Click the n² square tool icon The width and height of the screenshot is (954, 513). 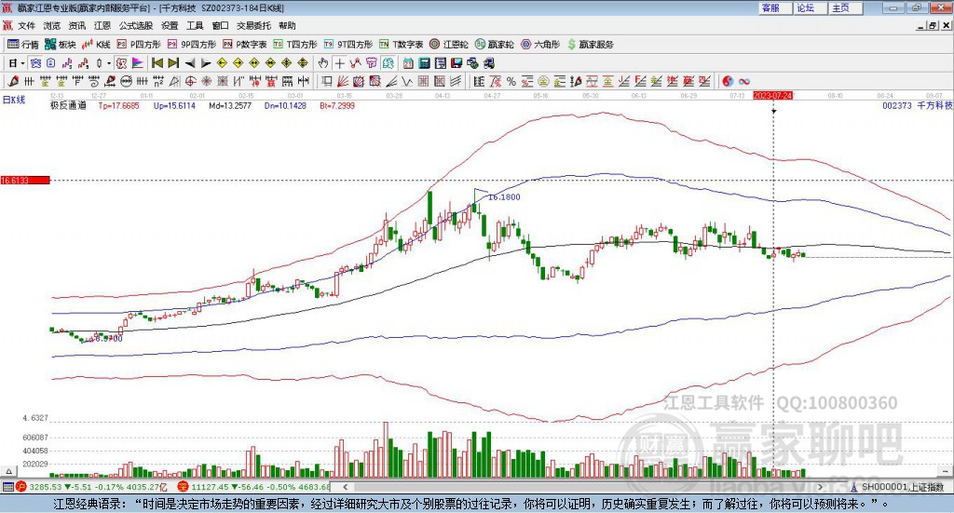coord(158,81)
